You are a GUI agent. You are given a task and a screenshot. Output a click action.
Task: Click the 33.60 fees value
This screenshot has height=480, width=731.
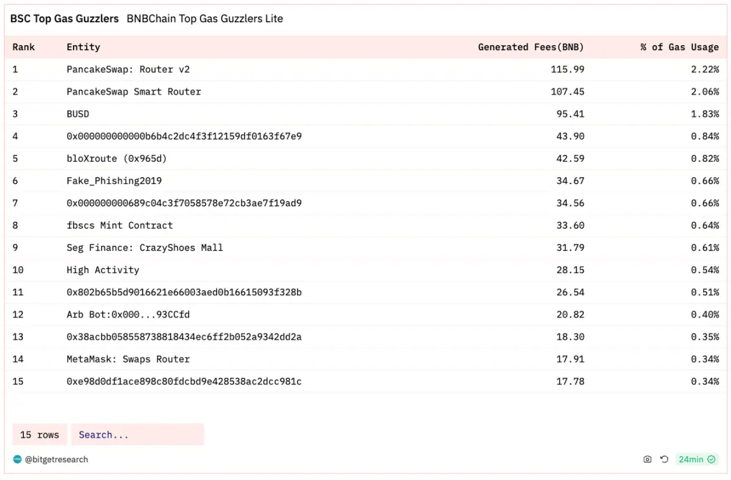pyautogui.click(x=570, y=225)
